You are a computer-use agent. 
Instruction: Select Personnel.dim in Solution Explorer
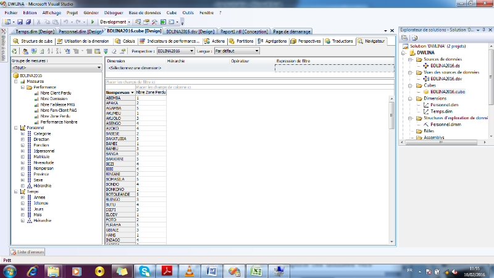coord(444,105)
